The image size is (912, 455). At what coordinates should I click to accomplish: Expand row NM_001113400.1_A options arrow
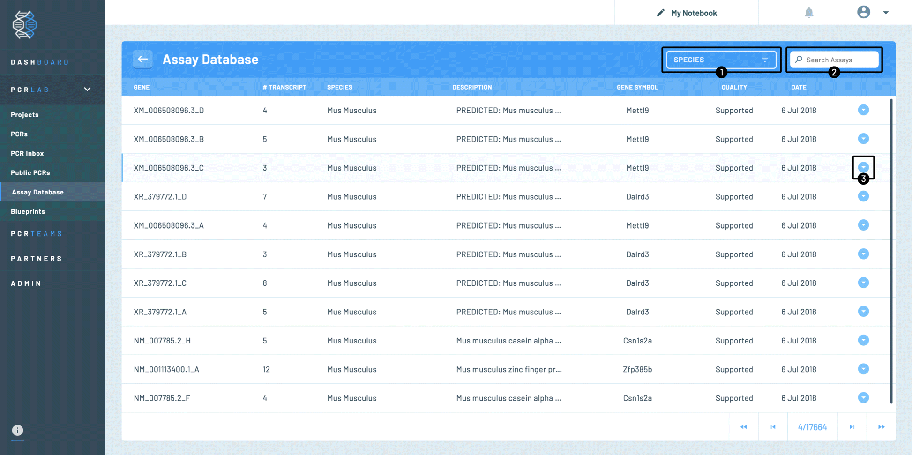pyautogui.click(x=863, y=369)
